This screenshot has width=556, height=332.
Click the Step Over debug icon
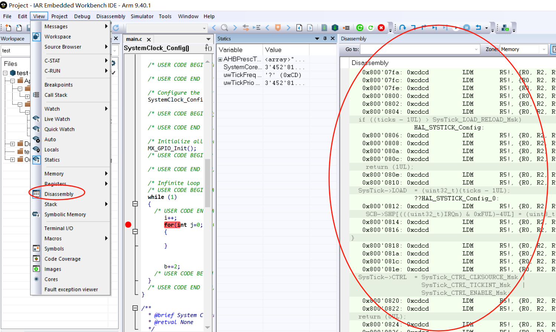(403, 27)
